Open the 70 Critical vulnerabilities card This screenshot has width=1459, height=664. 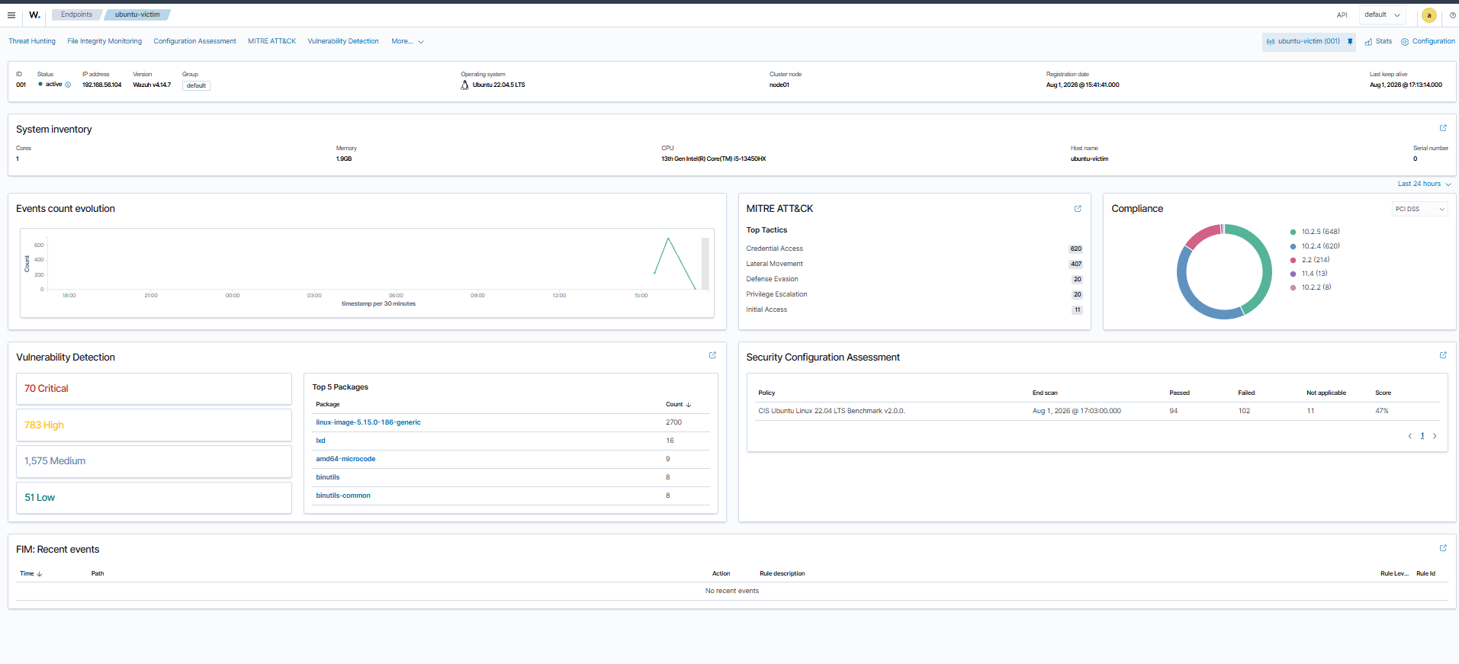pos(154,389)
